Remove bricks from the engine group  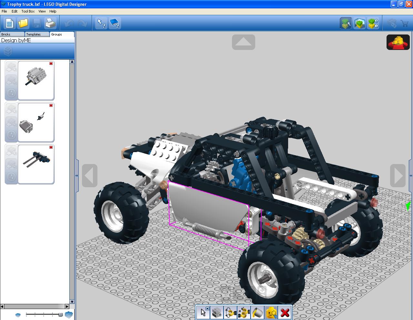point(11,80)
